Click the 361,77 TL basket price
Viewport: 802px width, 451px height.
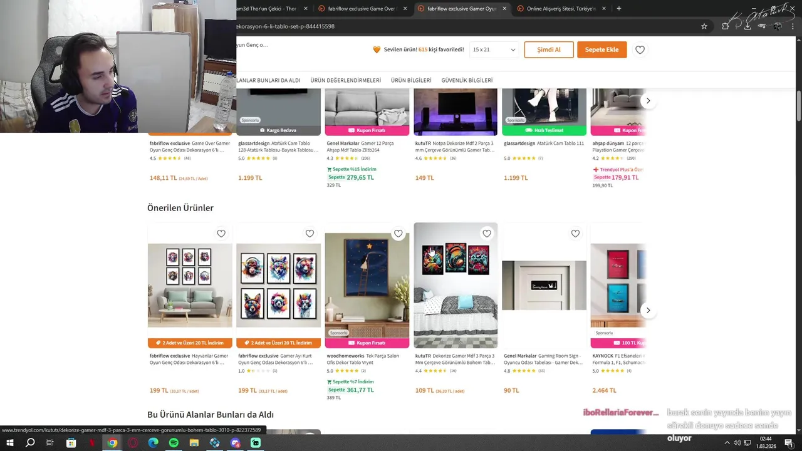tap(360, 390)
